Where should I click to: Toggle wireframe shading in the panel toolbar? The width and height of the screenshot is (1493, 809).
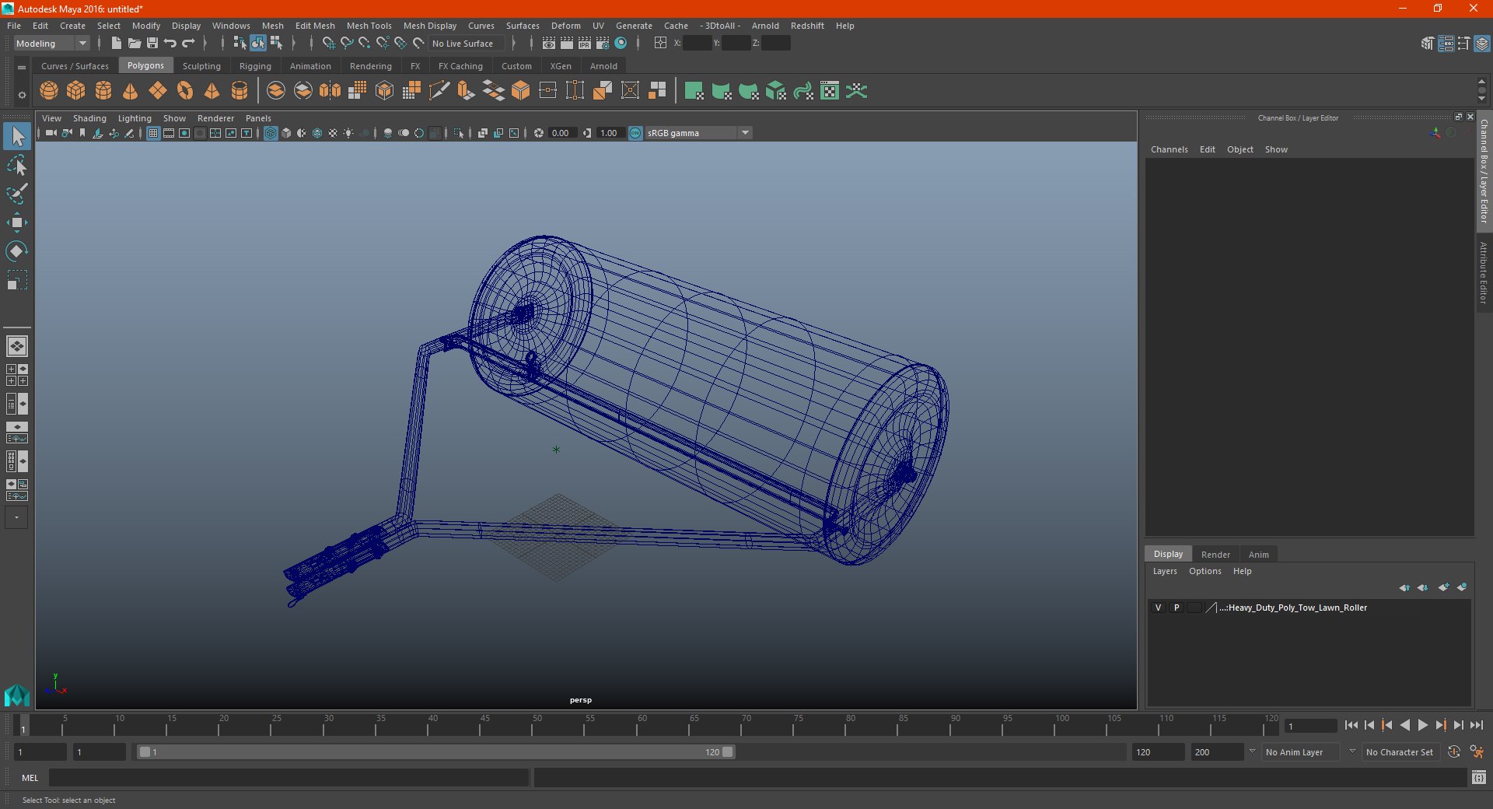point(271,133)
